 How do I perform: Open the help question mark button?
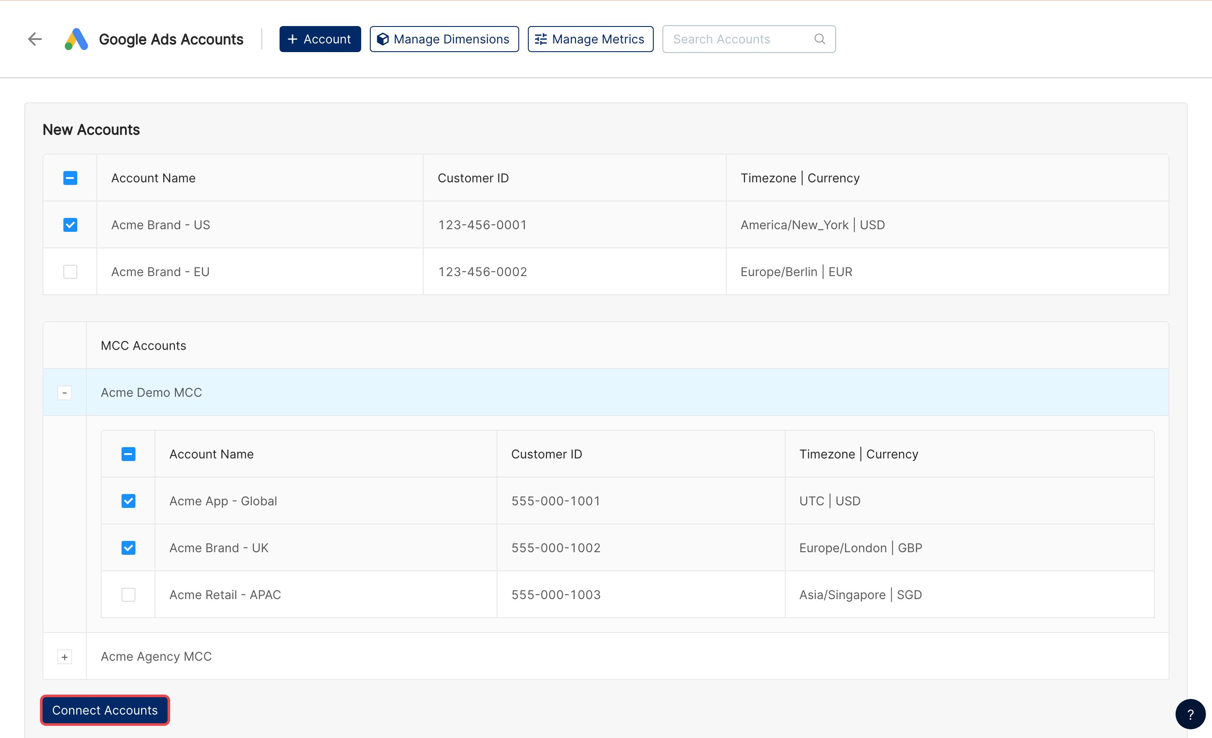coord(1190,714)
